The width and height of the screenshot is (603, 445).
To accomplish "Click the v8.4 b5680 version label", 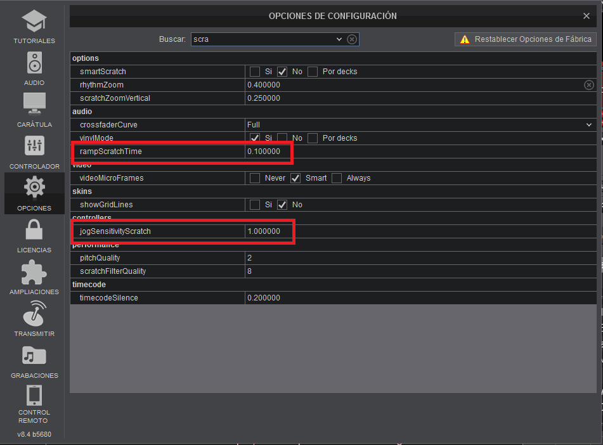I will (34, 434).
